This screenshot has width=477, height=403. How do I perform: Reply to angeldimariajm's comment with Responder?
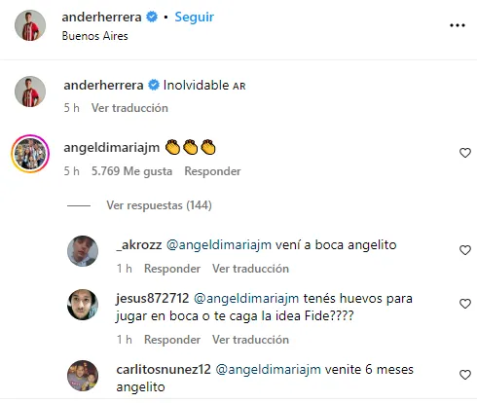(212, 171)
